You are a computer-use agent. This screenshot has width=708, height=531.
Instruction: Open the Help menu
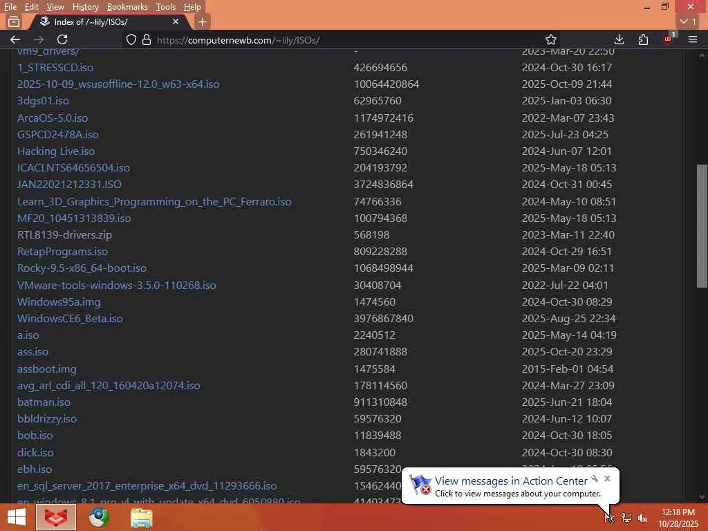click(x=192, y=7)
